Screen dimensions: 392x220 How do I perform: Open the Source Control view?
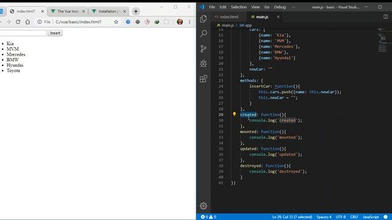click(x=203, y=49)
